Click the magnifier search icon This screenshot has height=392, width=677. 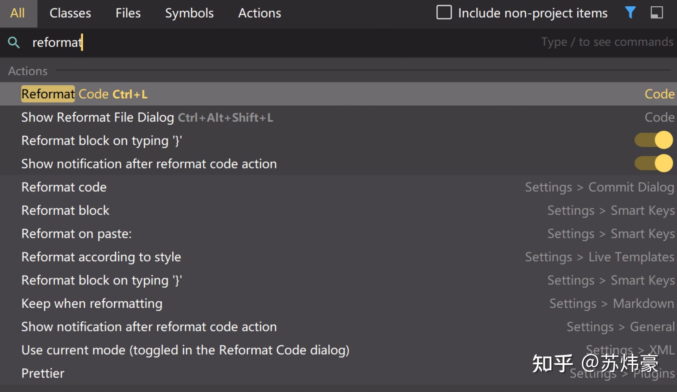[x=14, y=43]
